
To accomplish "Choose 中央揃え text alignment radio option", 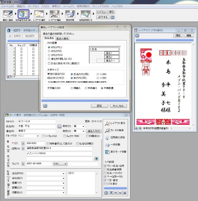I will click(86, 88).
